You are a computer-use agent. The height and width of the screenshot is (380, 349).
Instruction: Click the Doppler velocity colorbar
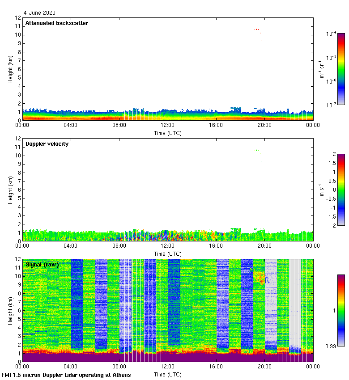pos(341,190)
